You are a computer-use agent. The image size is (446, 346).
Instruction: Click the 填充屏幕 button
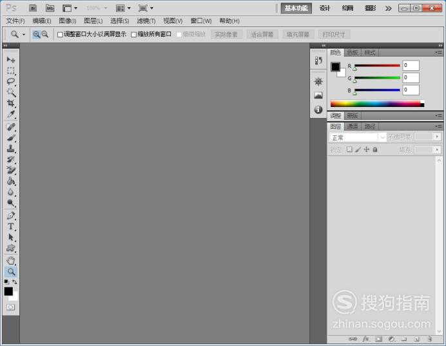point(298,34)
